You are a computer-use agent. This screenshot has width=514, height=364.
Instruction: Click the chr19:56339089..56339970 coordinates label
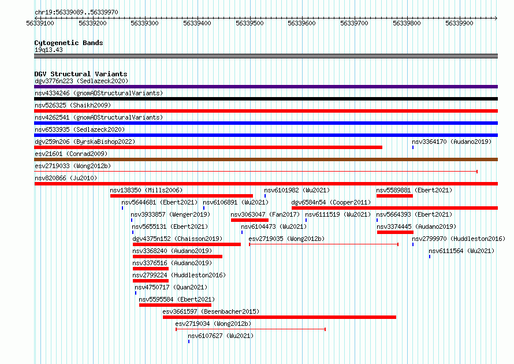click(x=76, y=12)
